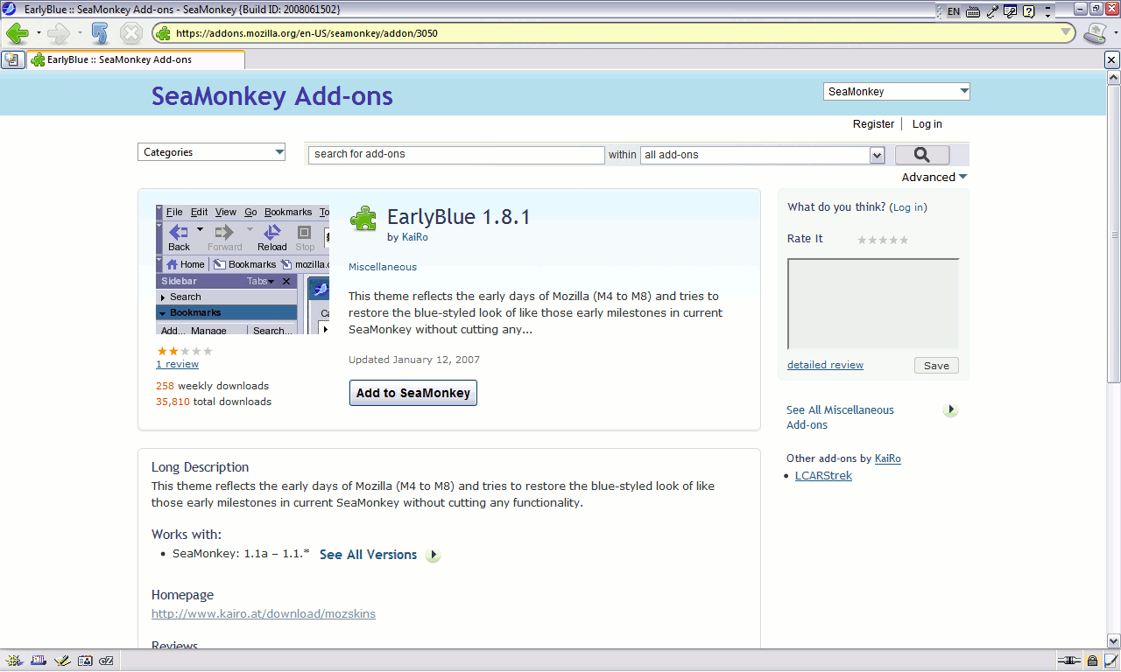Click the See All Miscellaneous Add-ons link
The height and width of the screenshot is (672, 1121).
pyautogui.click(x=840, y=417)
